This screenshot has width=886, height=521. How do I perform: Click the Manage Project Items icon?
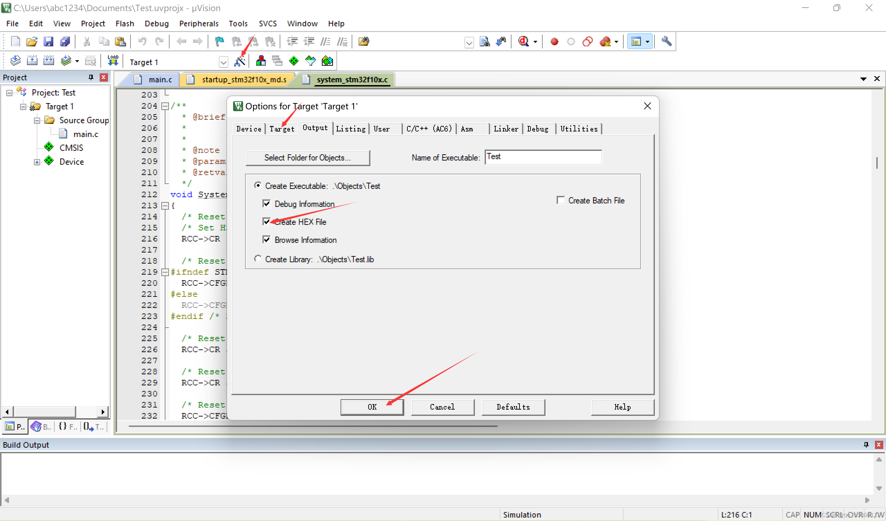click(261, 61)
